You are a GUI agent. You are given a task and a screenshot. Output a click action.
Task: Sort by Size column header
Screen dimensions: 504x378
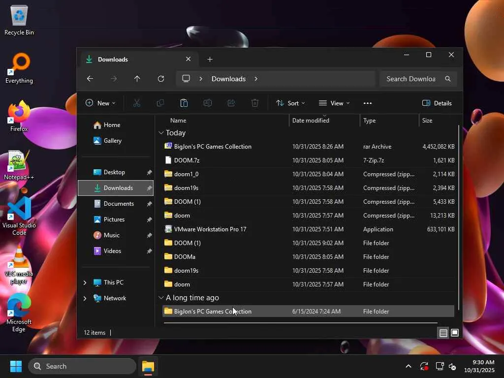[438, 121]
